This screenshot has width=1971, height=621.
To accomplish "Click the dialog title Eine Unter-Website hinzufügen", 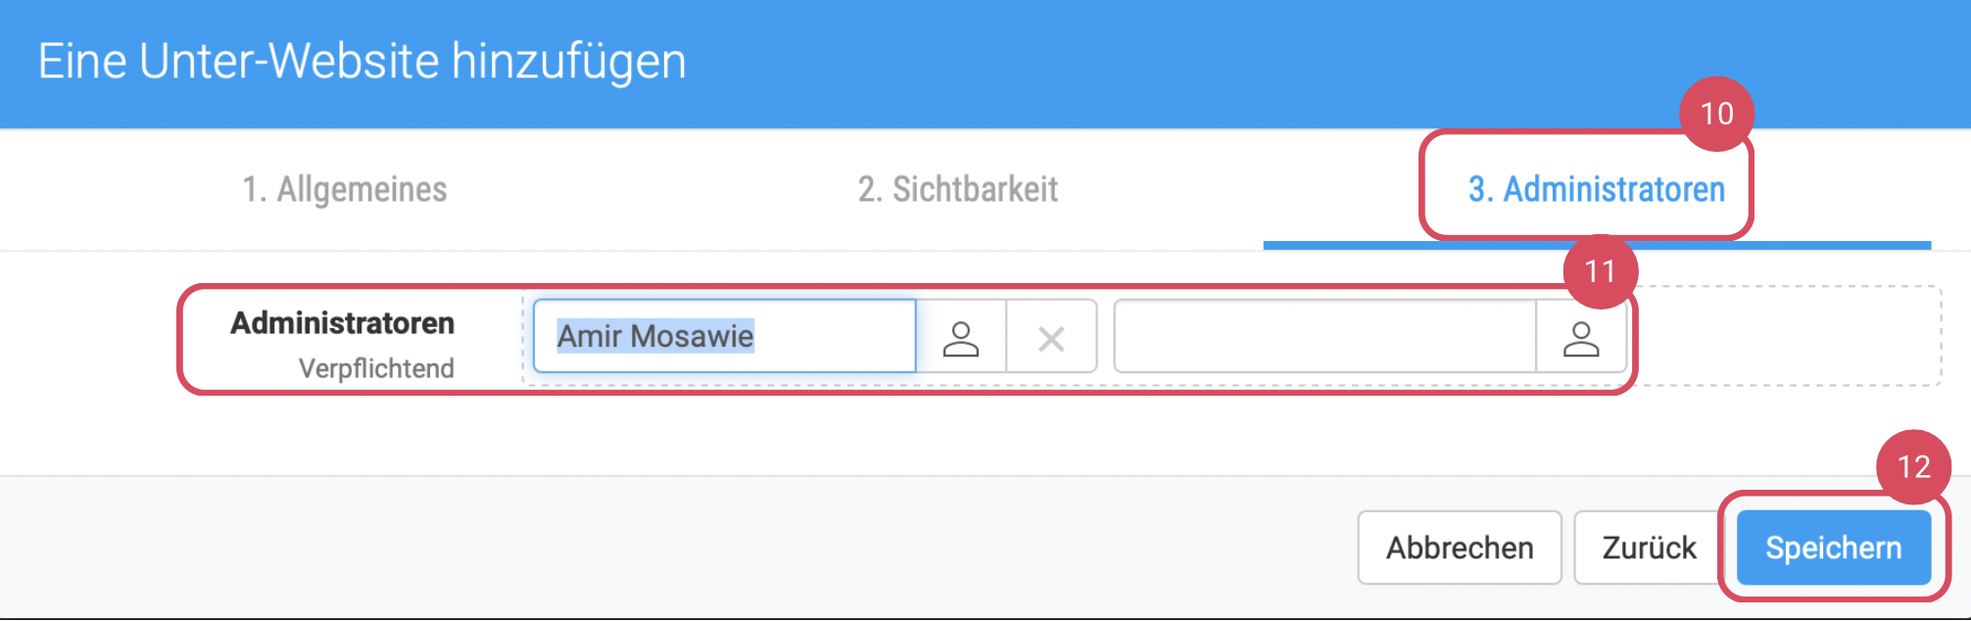I will click(361, 61).
